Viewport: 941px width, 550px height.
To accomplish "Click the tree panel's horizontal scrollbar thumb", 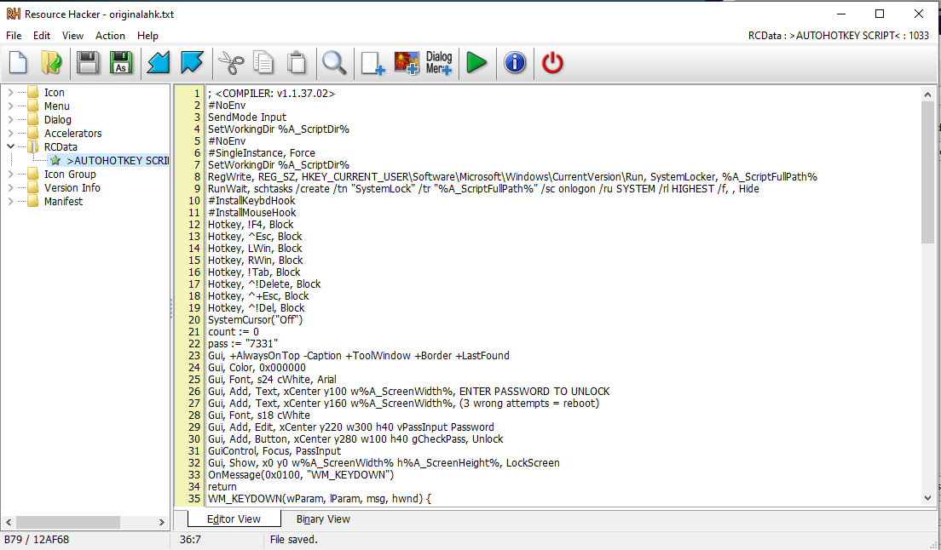I will click(68, 523).
